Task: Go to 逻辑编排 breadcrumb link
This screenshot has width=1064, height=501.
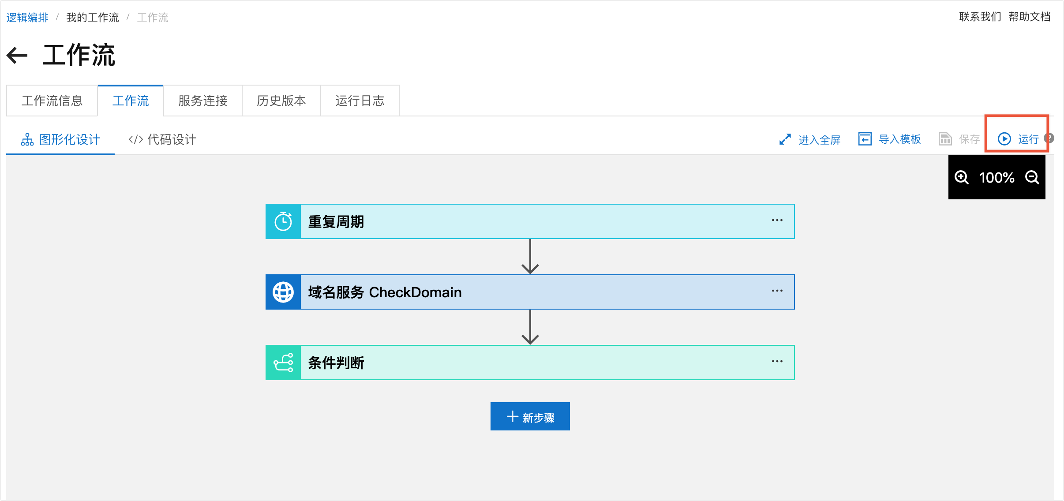Action: [x=27, y=18]
